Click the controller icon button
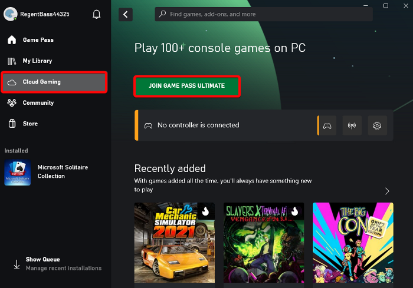 [x=327, y=125]
